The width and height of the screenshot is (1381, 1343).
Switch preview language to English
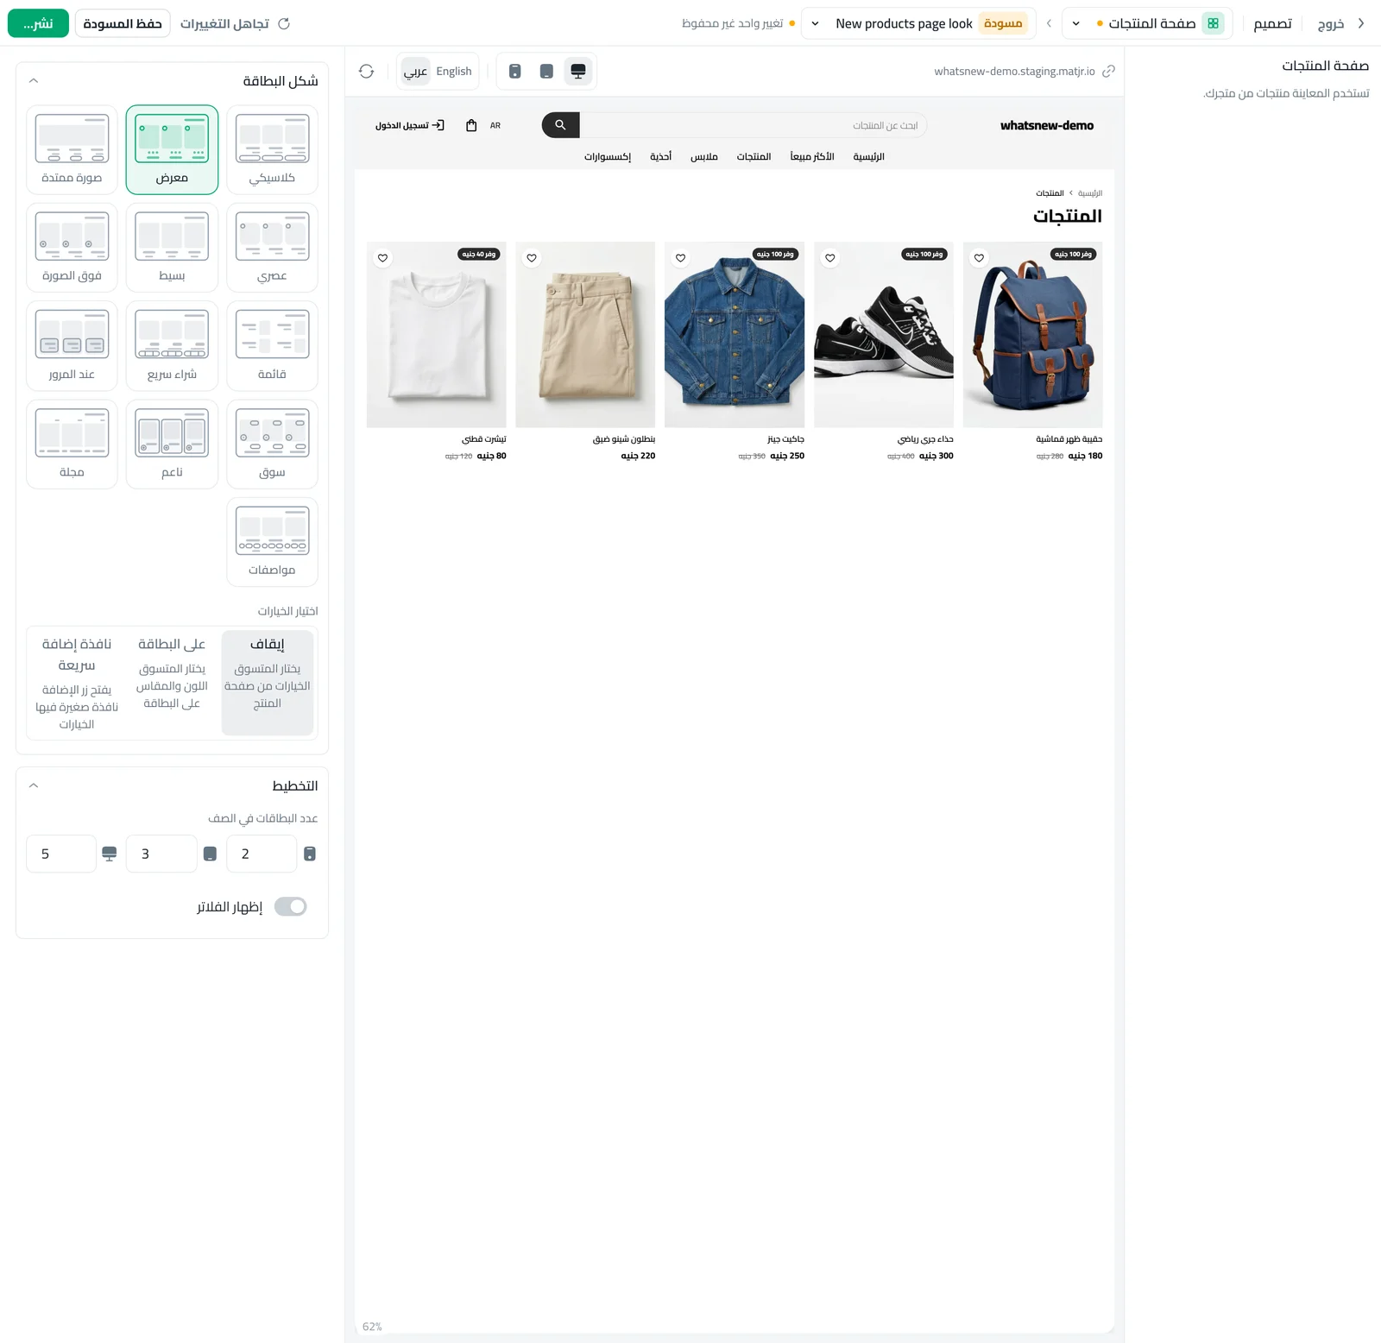pyautogui.click(x=454, y=71)
